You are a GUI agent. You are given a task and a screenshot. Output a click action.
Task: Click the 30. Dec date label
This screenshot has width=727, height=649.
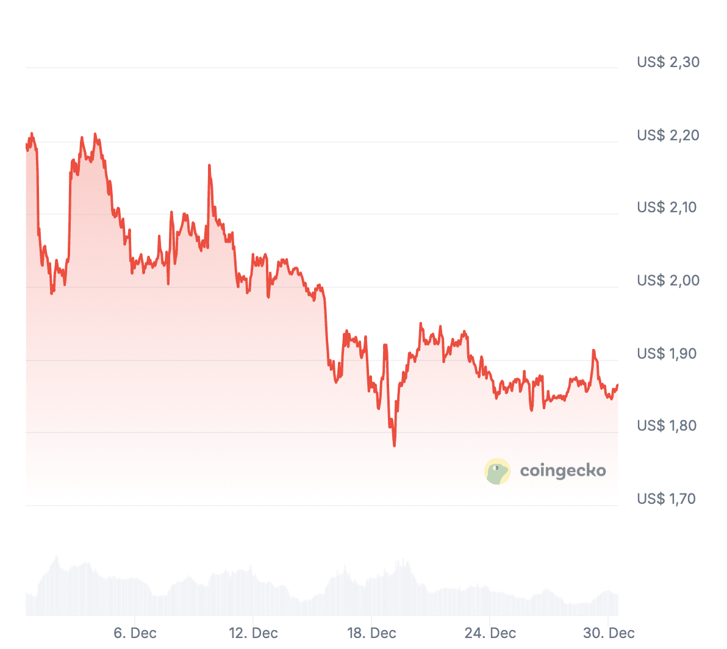609,633
